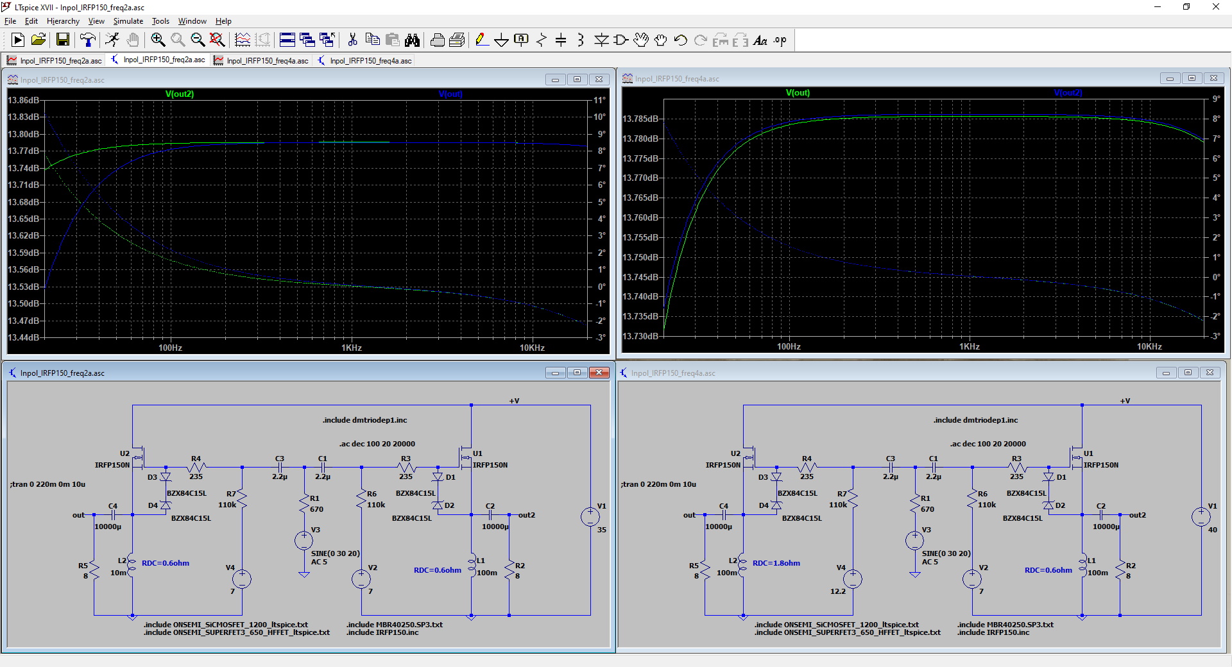Add text with the Aa icon
The width and height of the screenshot is (1232, 667).
click(x=760, y=40)
